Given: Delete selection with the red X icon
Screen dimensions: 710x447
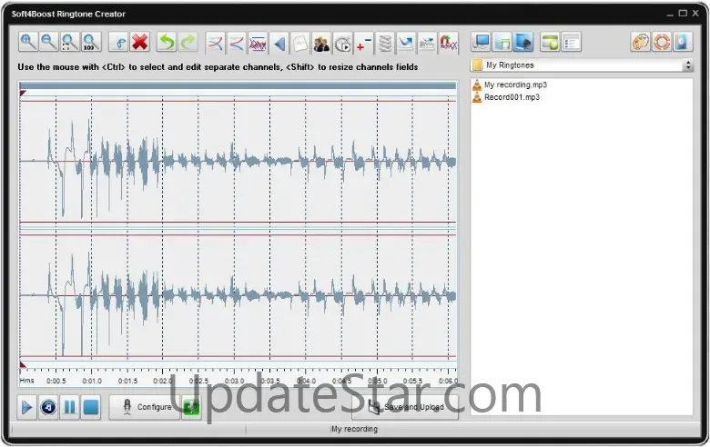Looking at the screenshot, I should (139, 42).
